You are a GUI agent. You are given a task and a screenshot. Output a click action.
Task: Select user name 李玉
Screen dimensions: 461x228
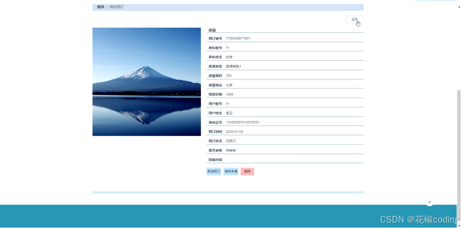(229, 113)
